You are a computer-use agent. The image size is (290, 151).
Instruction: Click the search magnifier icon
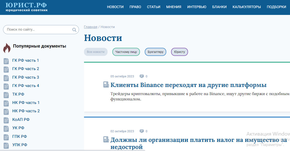coord(74,30)
